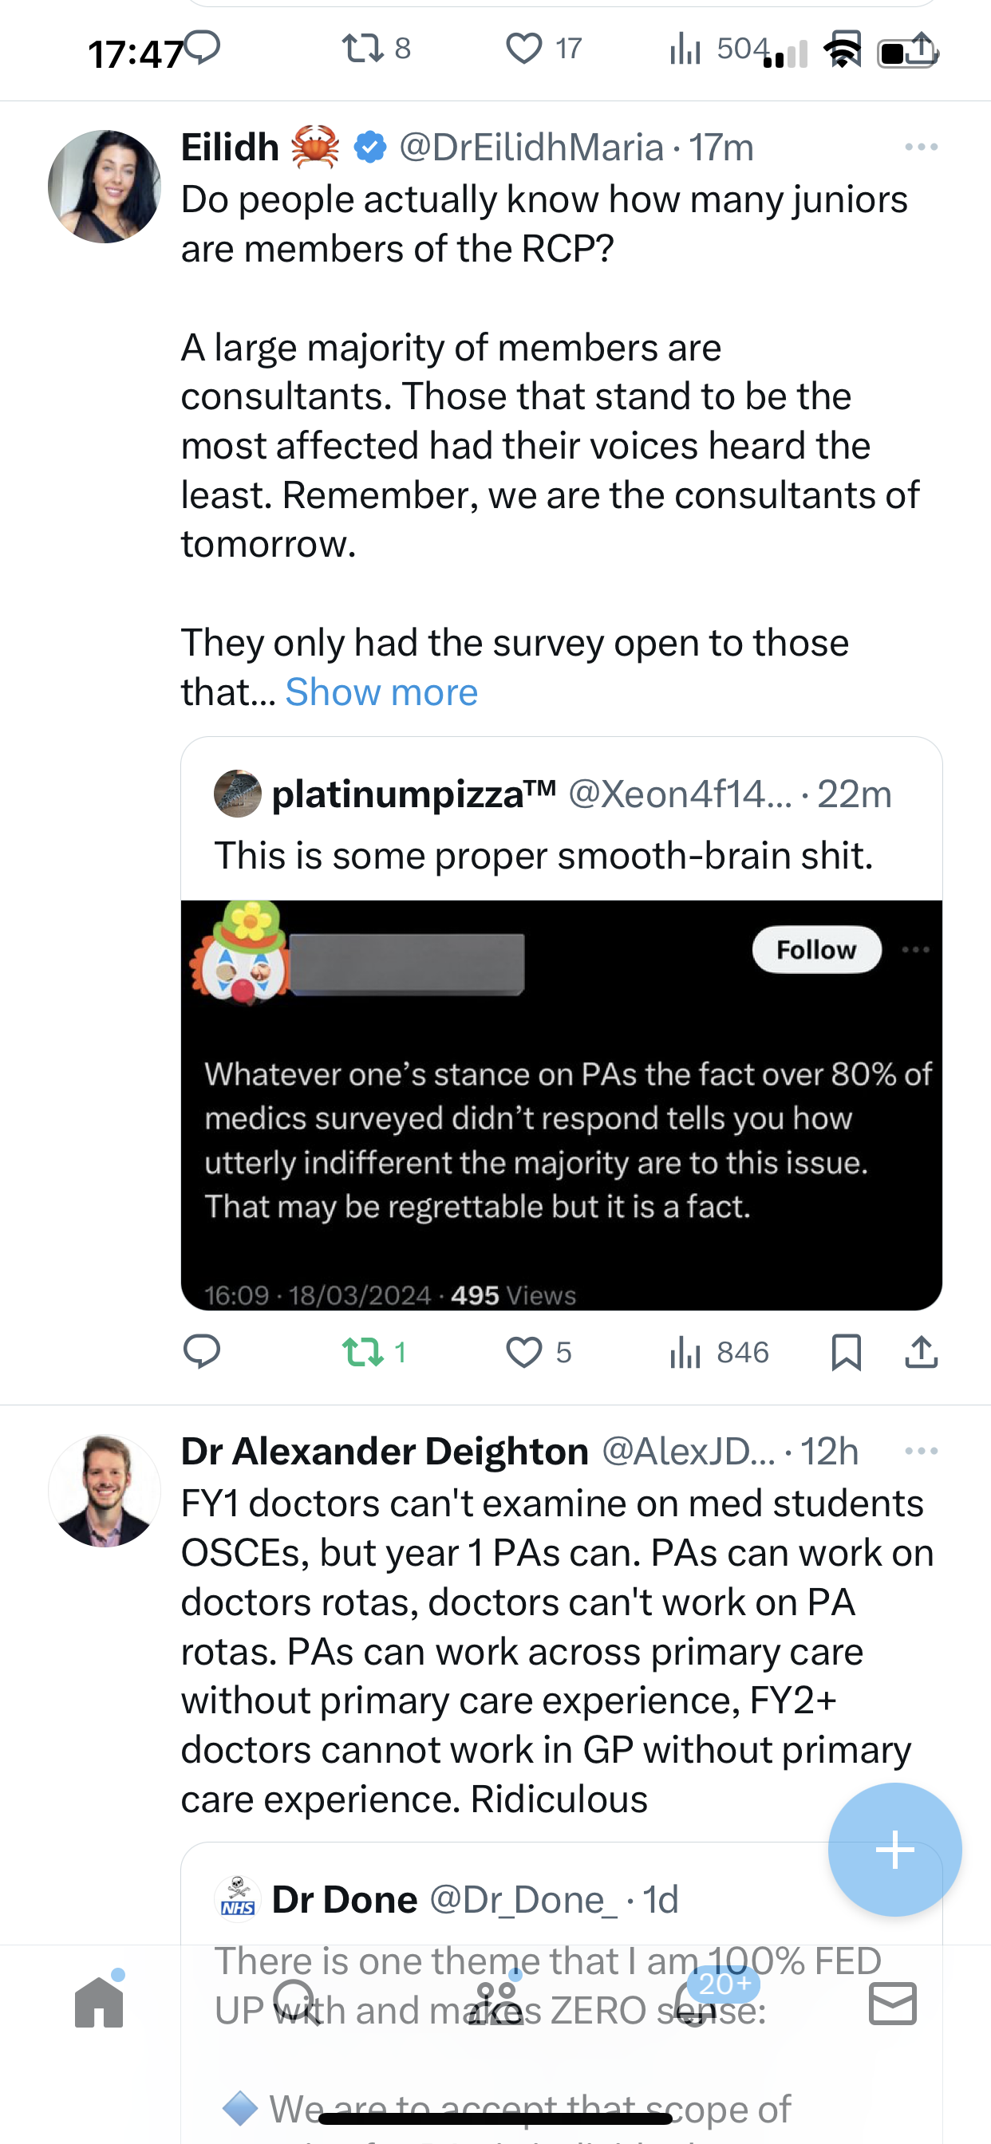
Task: View analytics showing 846 views
Action: click(719, 1352)
